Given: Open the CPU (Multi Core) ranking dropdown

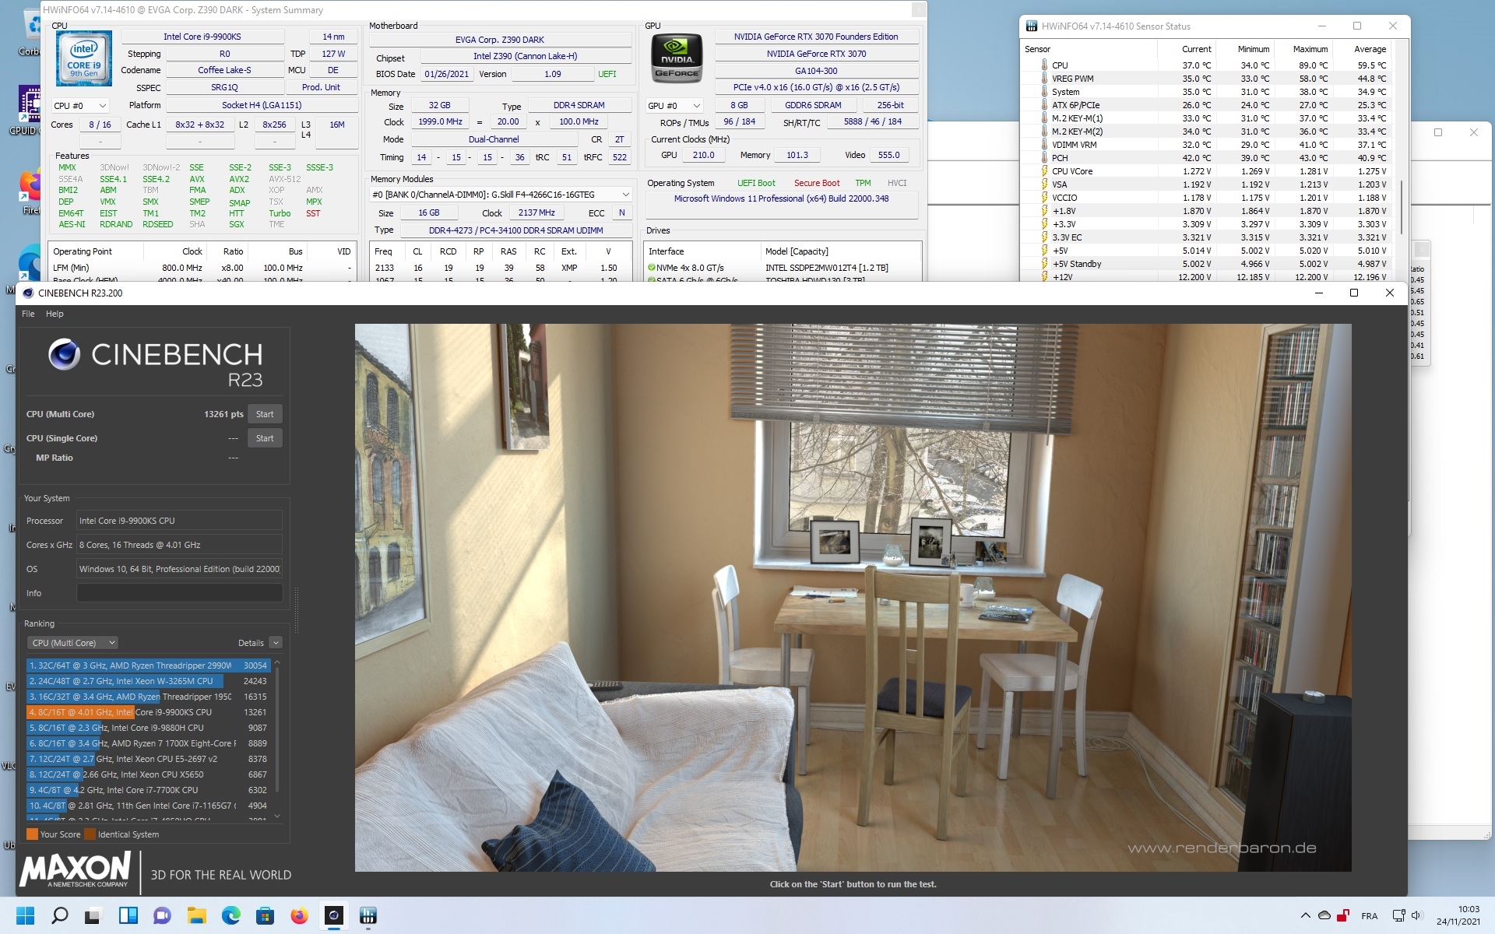Looking at the screenshot, I should pyautogui.click(x=73, y=643).
